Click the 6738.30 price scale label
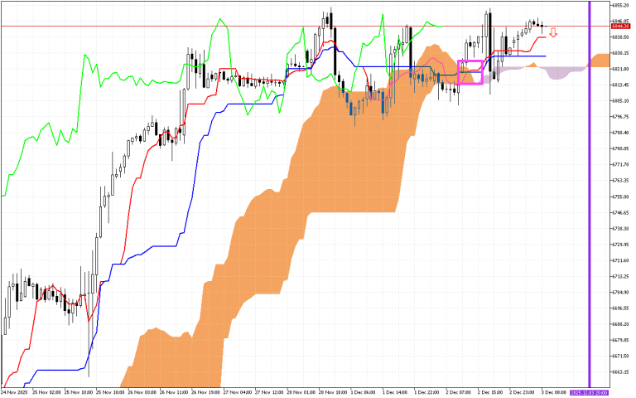The image size is (636, 398). click(620, 228)
